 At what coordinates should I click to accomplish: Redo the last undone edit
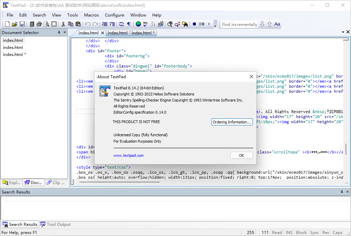[96, 24]
